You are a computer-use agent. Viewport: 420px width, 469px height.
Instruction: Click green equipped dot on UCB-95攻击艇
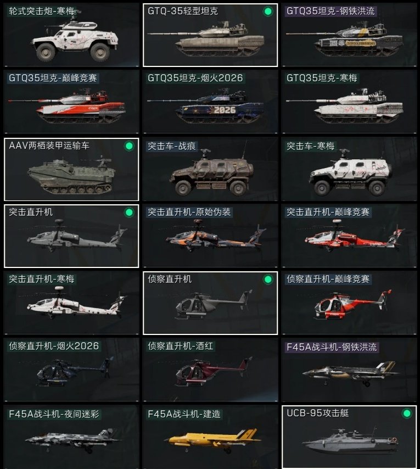406,414
